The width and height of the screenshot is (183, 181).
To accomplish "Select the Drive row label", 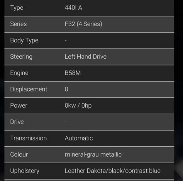I will click(17, 122).
